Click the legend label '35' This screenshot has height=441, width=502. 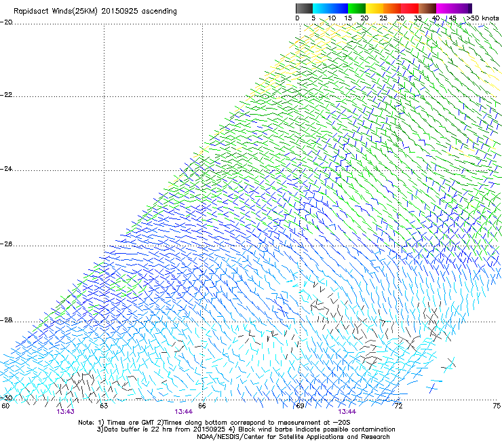coord(418,18)
